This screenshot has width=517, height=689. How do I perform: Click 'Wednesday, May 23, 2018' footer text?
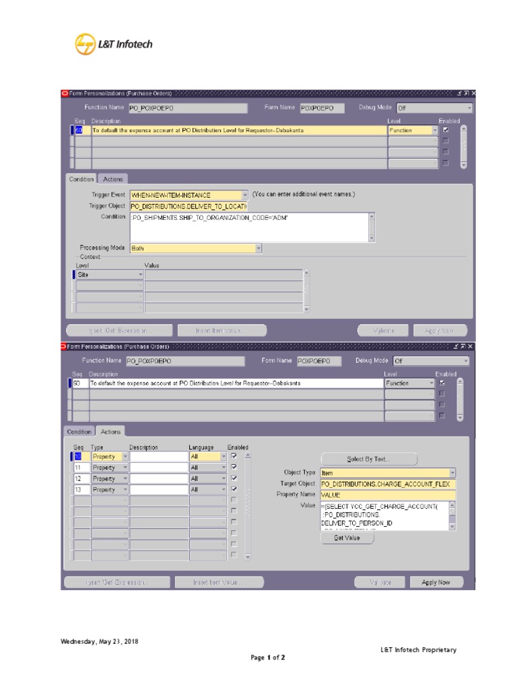coord(100,641)
